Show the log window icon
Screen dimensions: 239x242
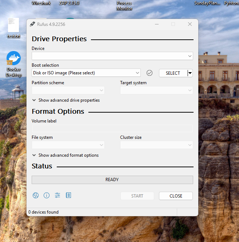coord(68,195)
